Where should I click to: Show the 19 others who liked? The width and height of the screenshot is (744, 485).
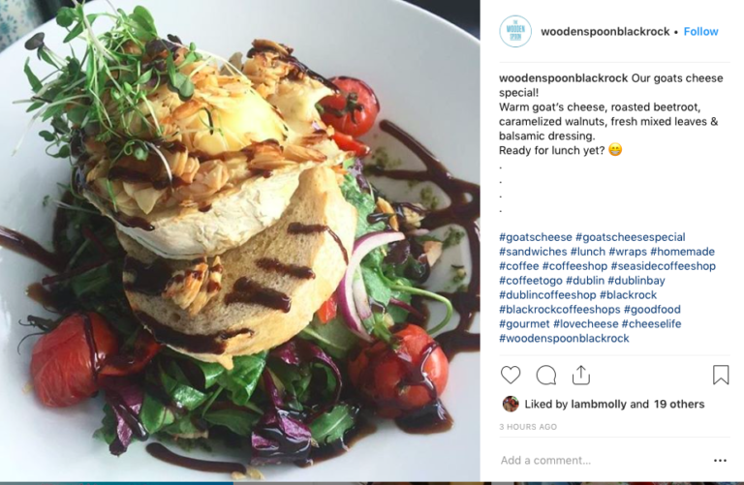679,404
